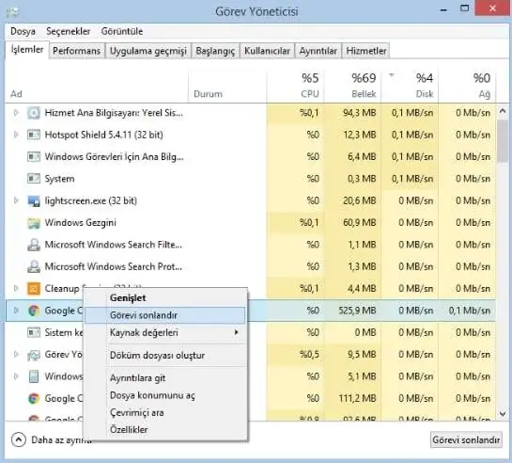
Task: Choose Görevi sonlandır in context menu
Action: point(165,315)
